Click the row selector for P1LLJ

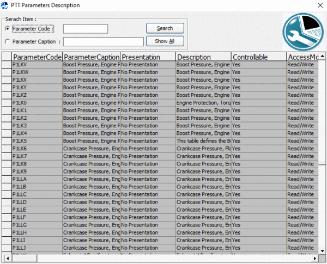click(x=7, y=248)
